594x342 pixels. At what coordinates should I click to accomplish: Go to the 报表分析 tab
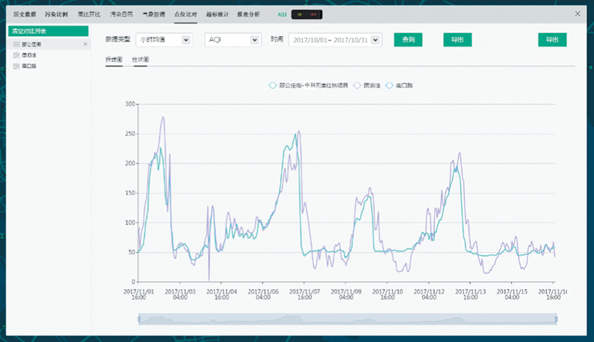click(x=248, y=14)
